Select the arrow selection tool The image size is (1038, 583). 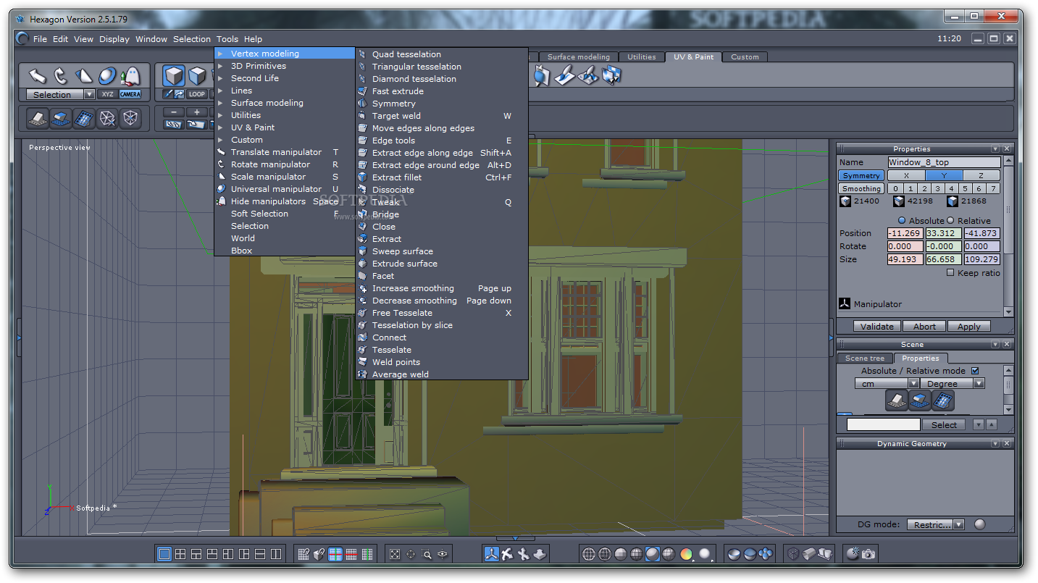click(x=38, y=75)
